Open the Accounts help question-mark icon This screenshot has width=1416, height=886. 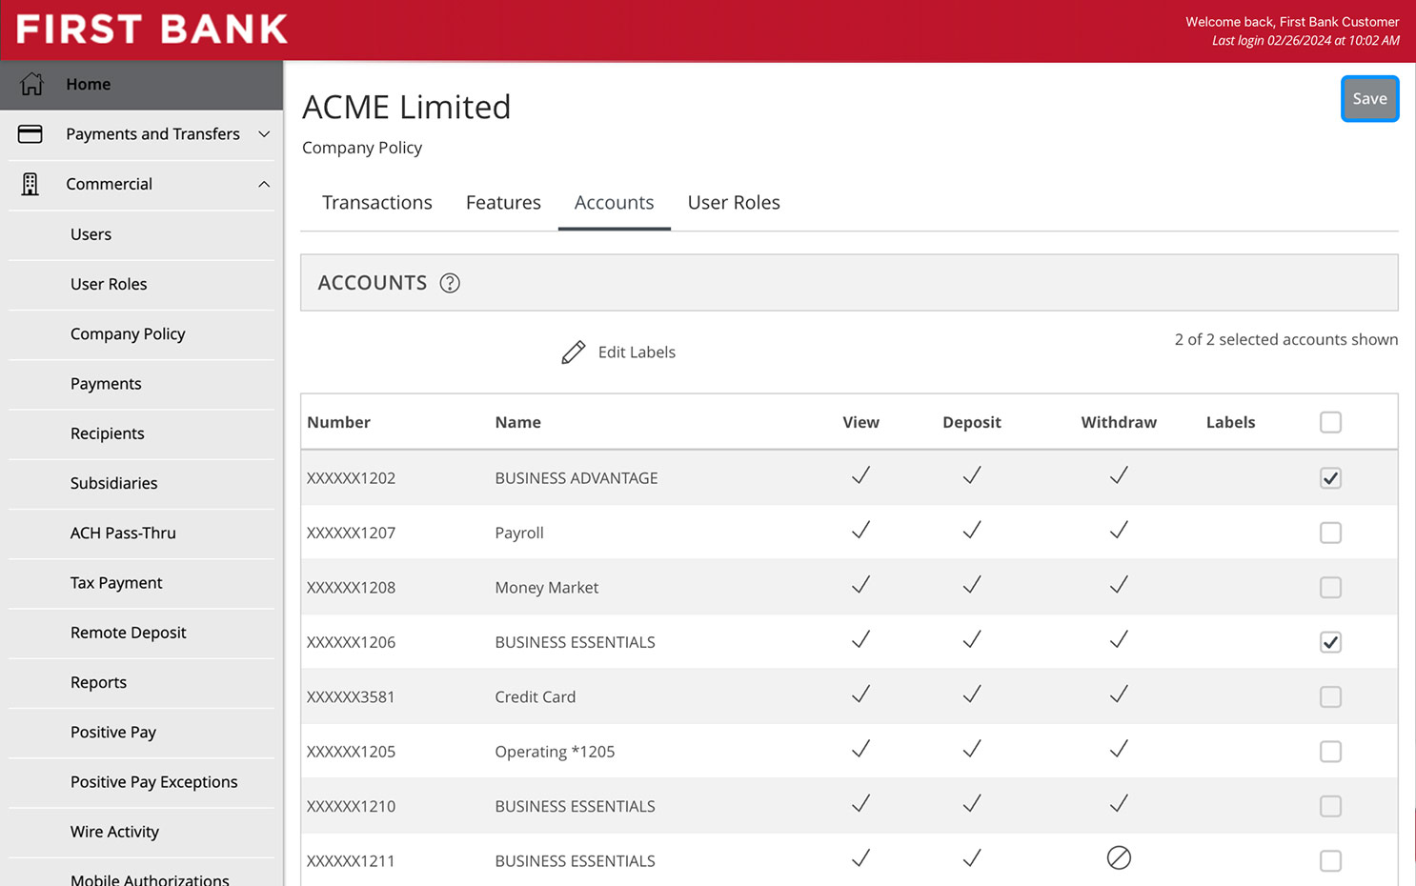[x=450, y=283]
